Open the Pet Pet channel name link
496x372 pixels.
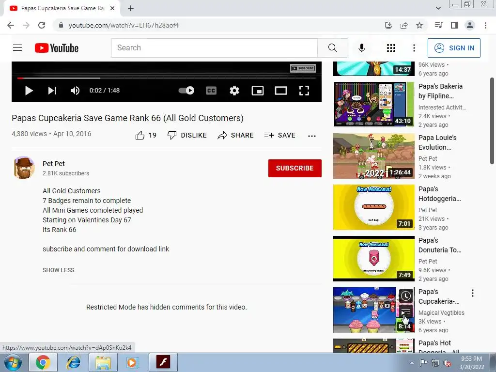54,164
